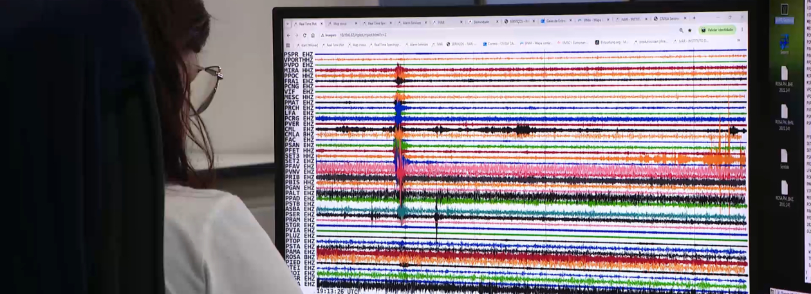Click the PSPR EHZ channel label
Viewport: 811px width, 294px height.
tap(299, 54)
